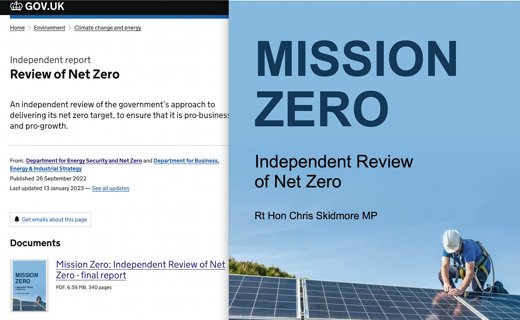
Task: Click chevron before Climate change breadcrumb
Action: pyautogui.click(x=70, y=28)
